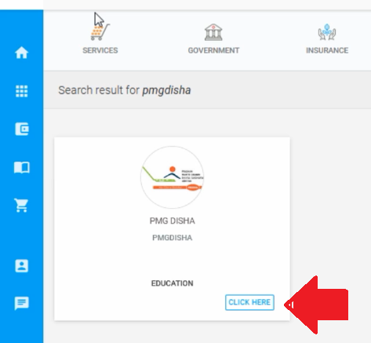This screenshot has height=343, width=371.
Task: Go to Home via sidebar house icon
Action: tap(21, 53)
